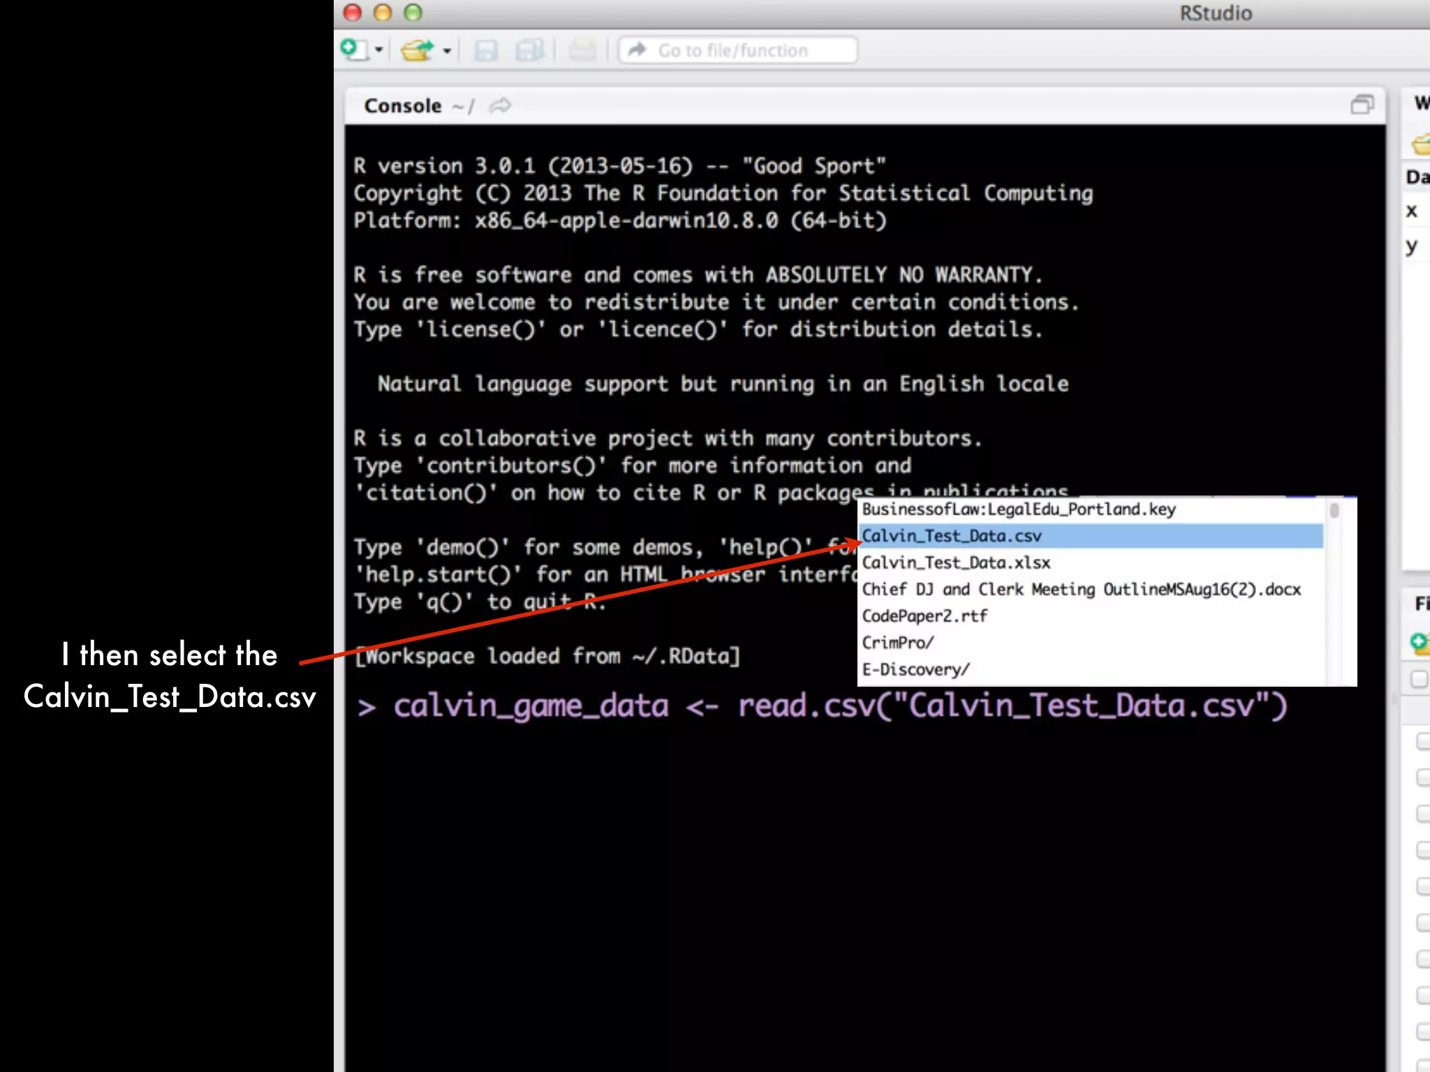Click the Console tab label
Screen dimensions: 1430x1072
(x=403, y=106)
